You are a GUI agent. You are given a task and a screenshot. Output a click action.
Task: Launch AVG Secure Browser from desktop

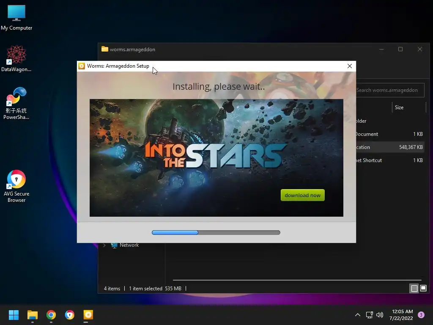[x=16, y=186]
